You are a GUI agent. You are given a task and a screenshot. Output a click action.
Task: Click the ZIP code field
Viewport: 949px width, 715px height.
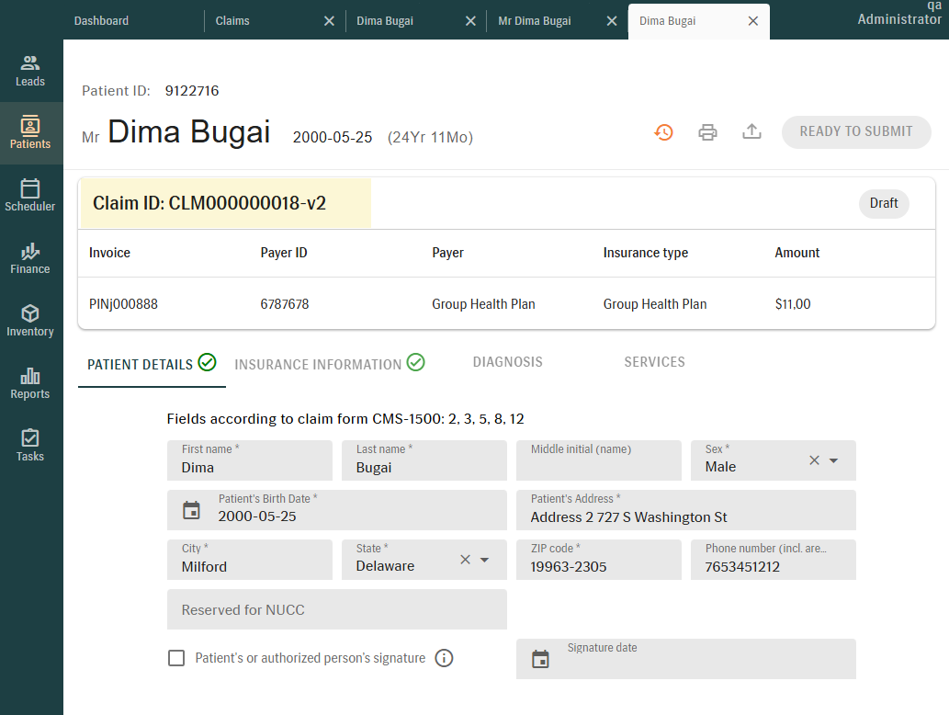599,560
